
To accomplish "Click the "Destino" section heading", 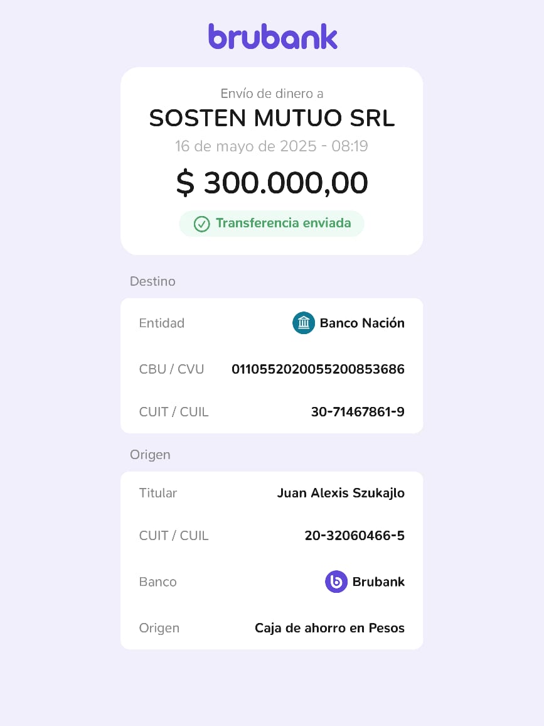I will [152, 281].
